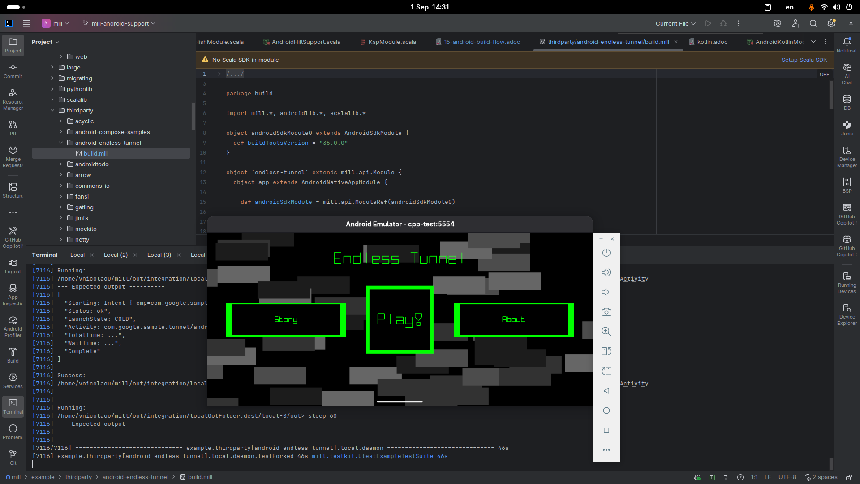Open the Problems tool window
This screenshot has height=484, width=860.
tap(13, 432)
